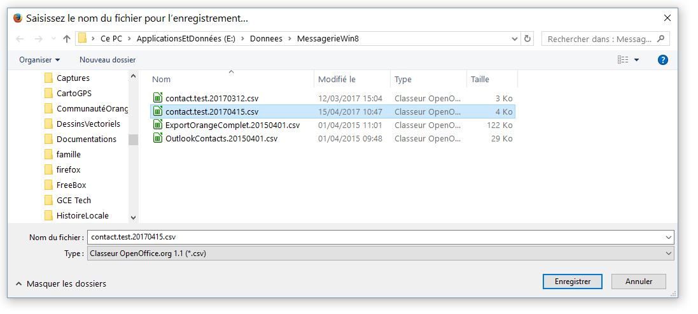
Task: Sort files by the Taille column
Action: 480,80
